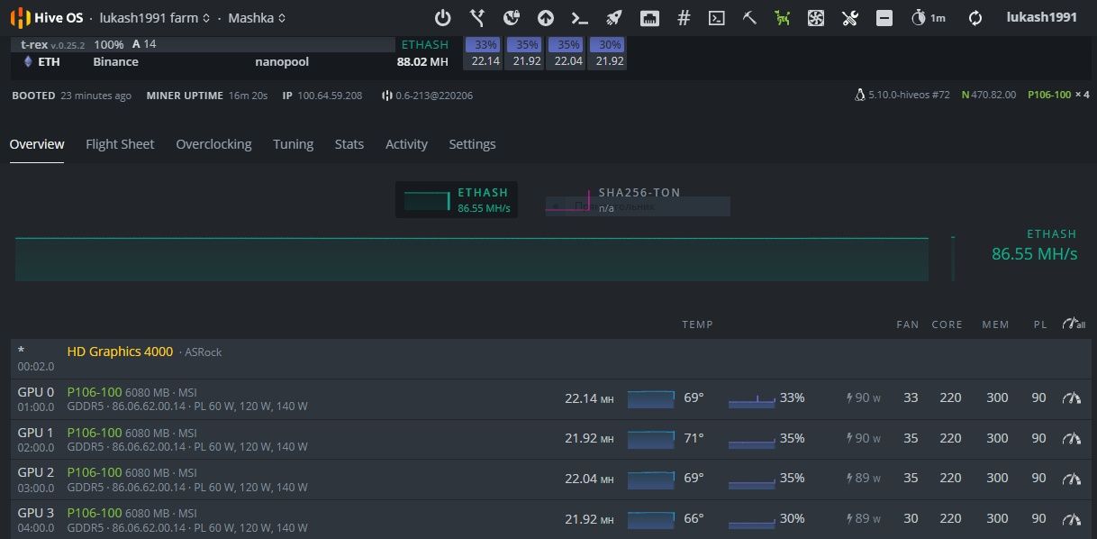Click the GPU 0 temperature mini chart
Image resolution: width=1097 pixels, height=539 pixels.
651,398
